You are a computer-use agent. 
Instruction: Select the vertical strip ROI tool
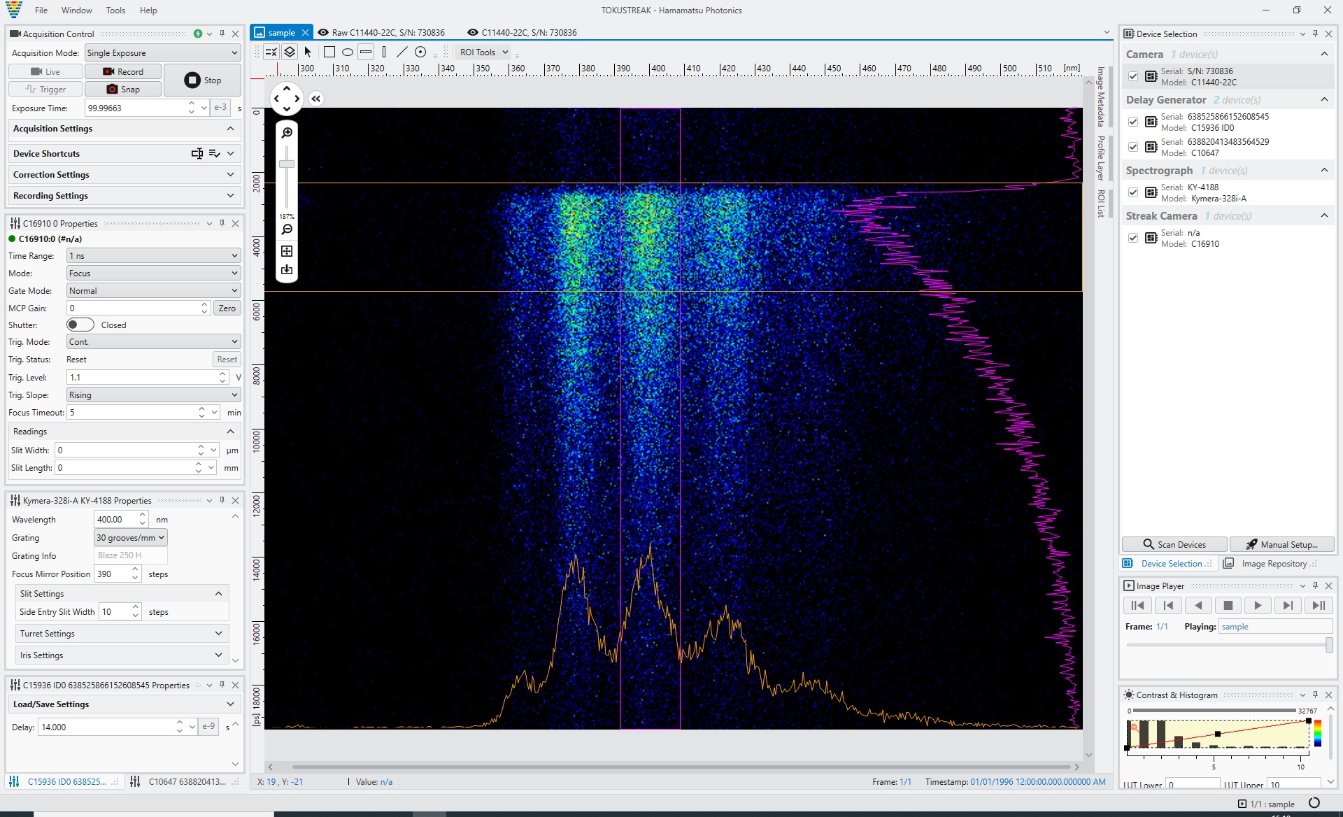point(384,52)
